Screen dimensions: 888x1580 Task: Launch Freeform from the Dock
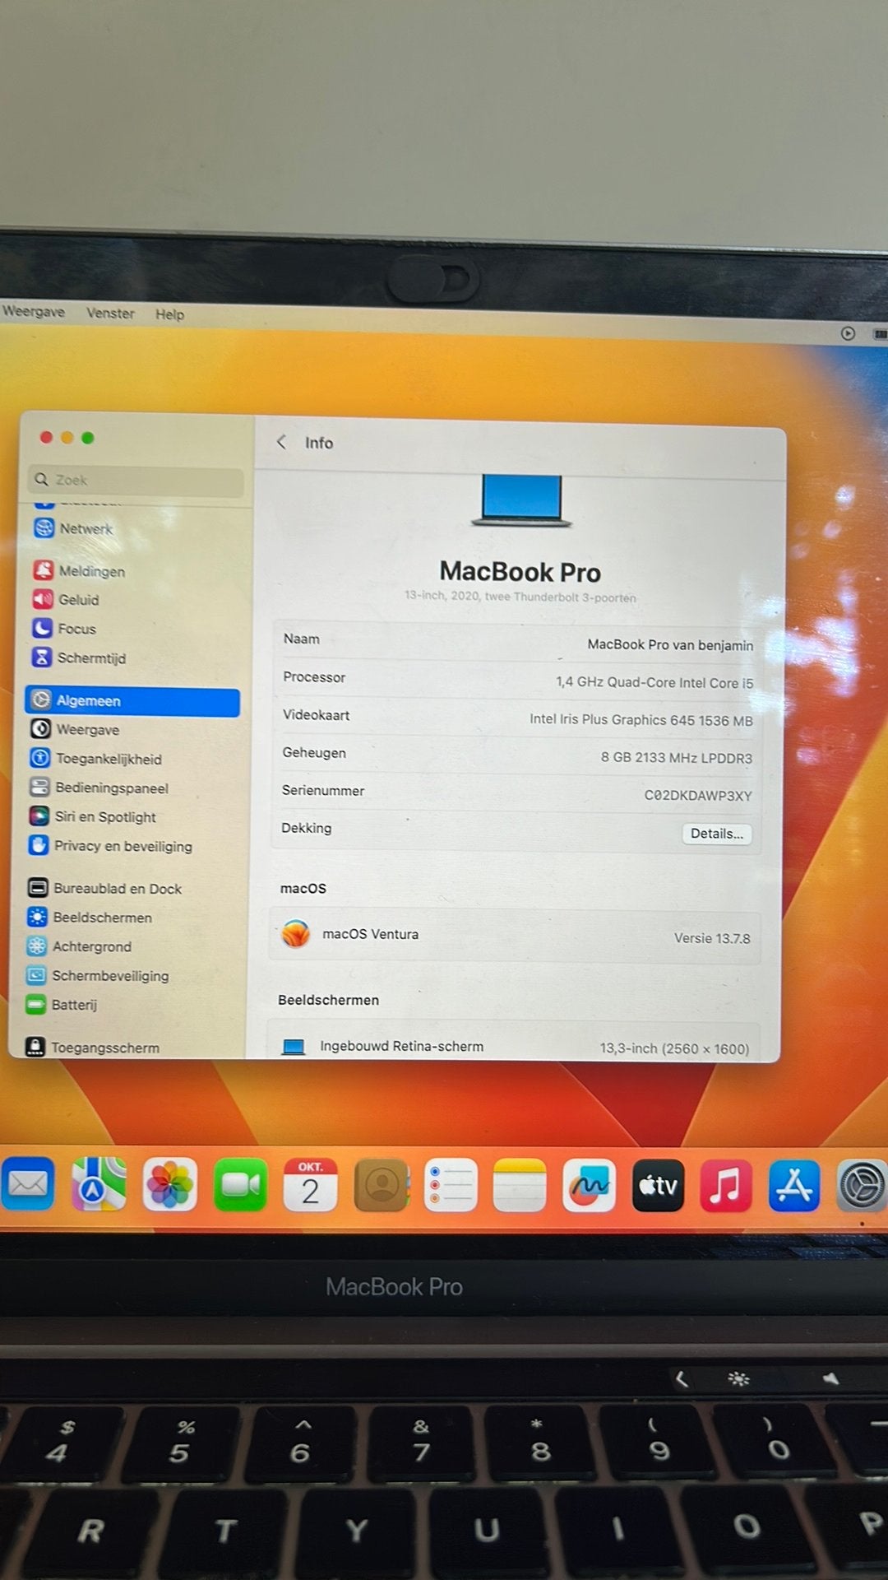tap(589, 1185)
